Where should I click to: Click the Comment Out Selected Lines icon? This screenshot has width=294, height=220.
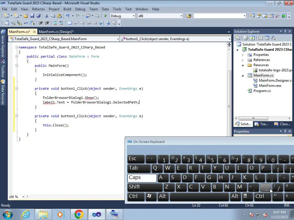click(55, 23)
